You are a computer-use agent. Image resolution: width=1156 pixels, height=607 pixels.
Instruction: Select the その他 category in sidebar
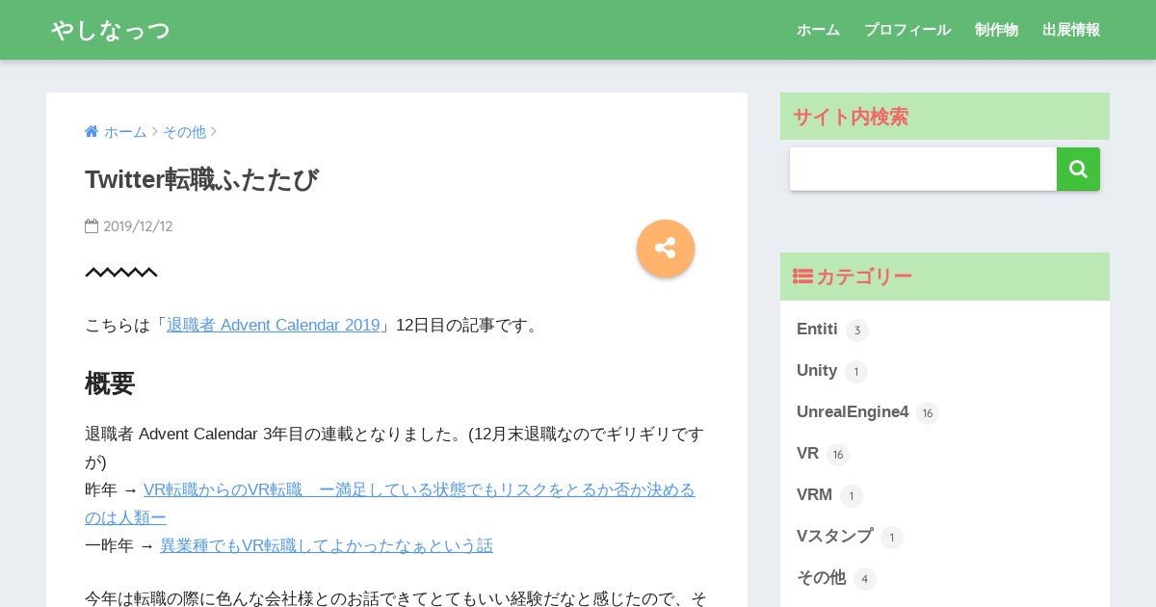pos(821,578)
